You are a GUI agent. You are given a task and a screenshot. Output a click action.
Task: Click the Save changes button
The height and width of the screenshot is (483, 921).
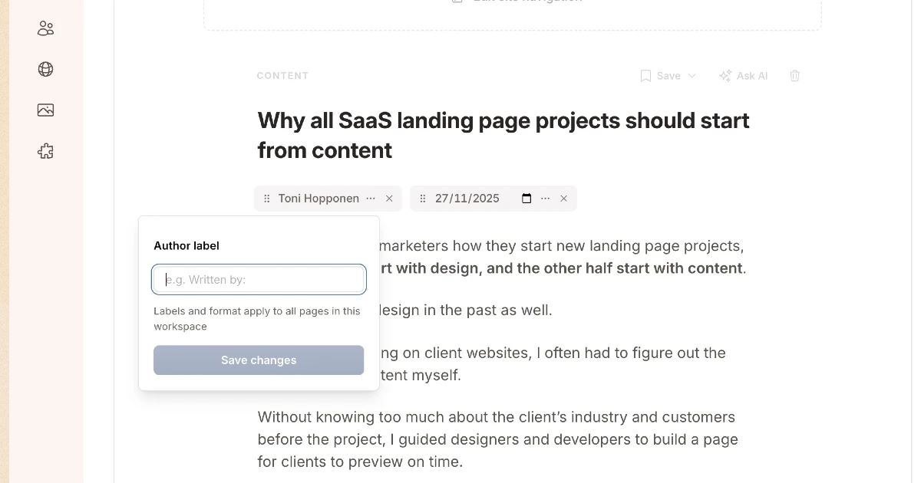[259, 360]
